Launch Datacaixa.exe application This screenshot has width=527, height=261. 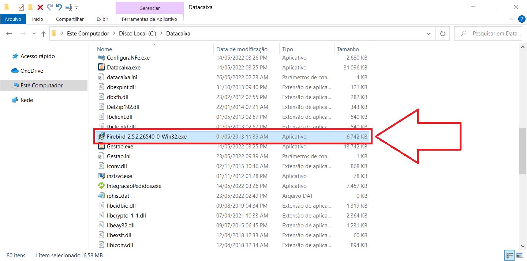[x=124, y=67]
